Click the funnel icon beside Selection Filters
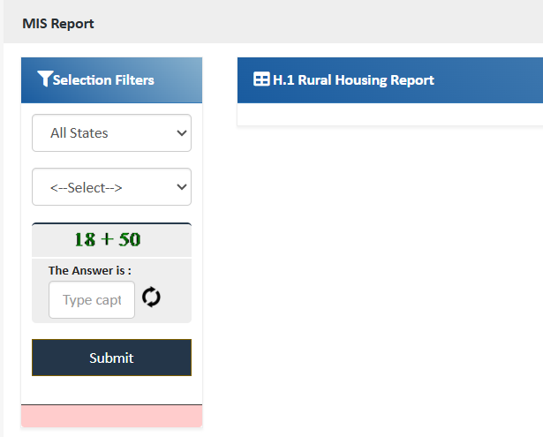 coord(44,79)
